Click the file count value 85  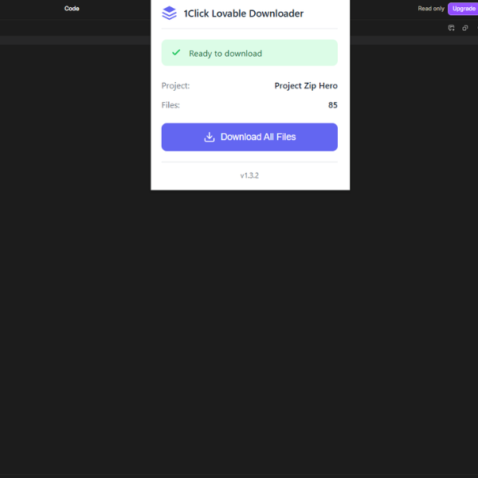point(332,105)
